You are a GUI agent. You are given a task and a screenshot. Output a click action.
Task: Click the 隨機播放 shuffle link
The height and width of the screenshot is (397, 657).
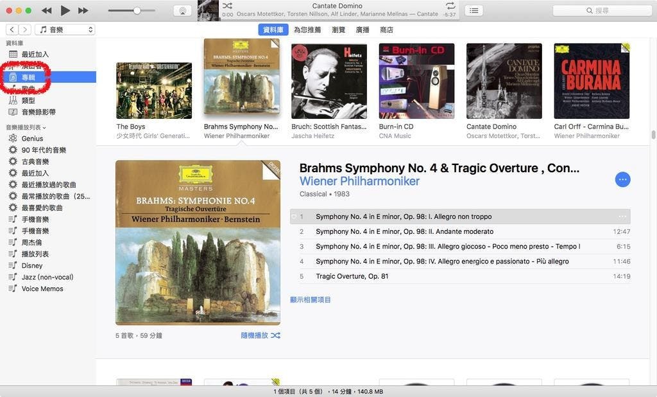coord(260,335)
